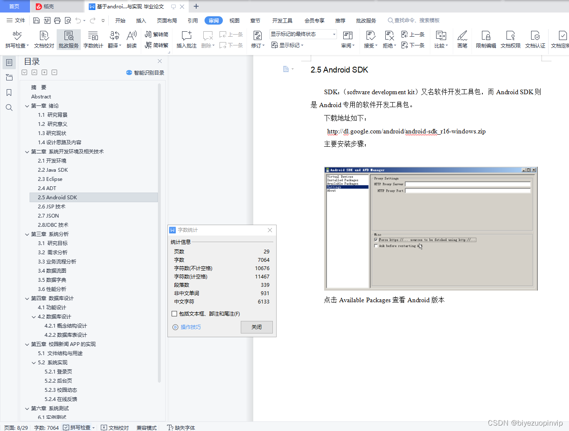Open the spell check tool (拼写检查)
The height and width of the screenshot is (431, 569).
point(17,40)
